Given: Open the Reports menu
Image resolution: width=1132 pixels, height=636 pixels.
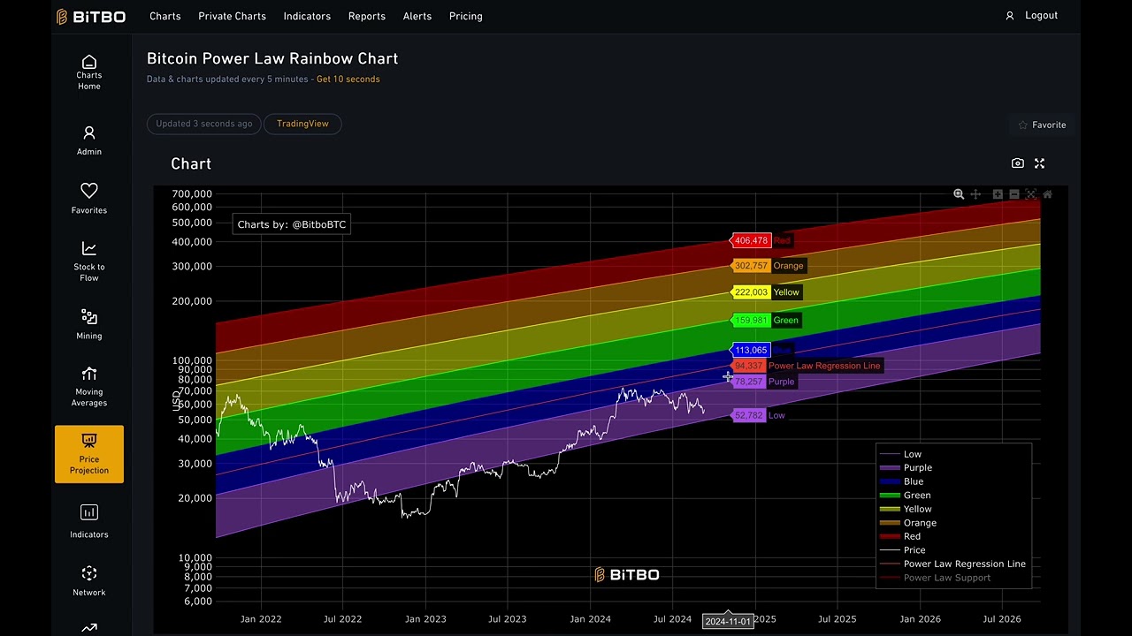Looking at the screenshot, I should (x=366, y=16).
